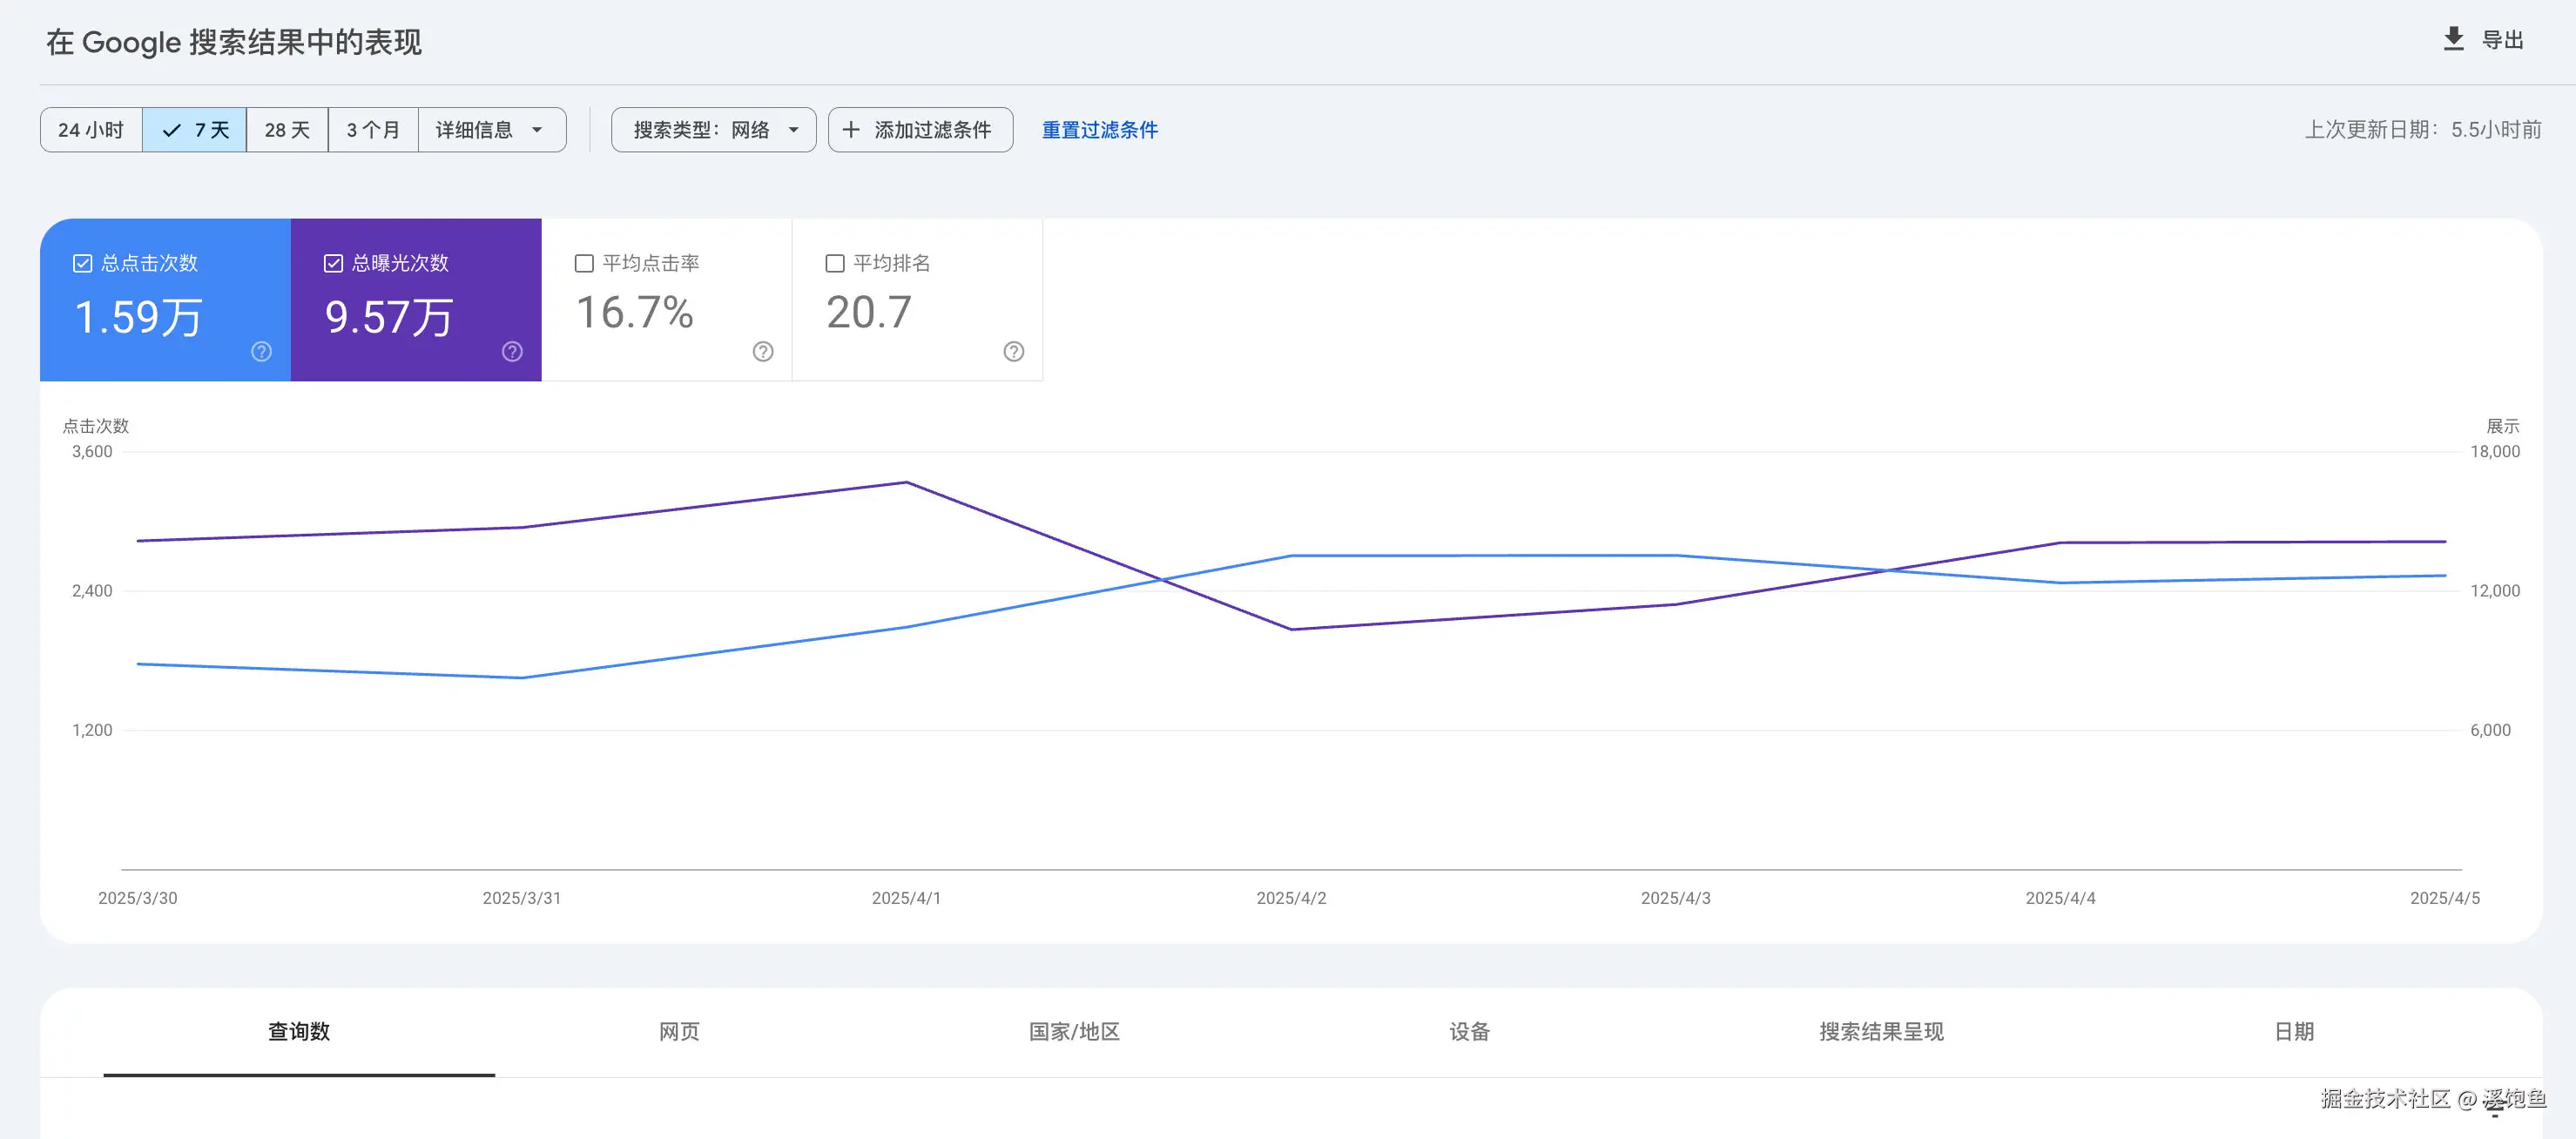Open help icon on total impressions card
The image size is (2576, 1139).
(x=512, y=351)
